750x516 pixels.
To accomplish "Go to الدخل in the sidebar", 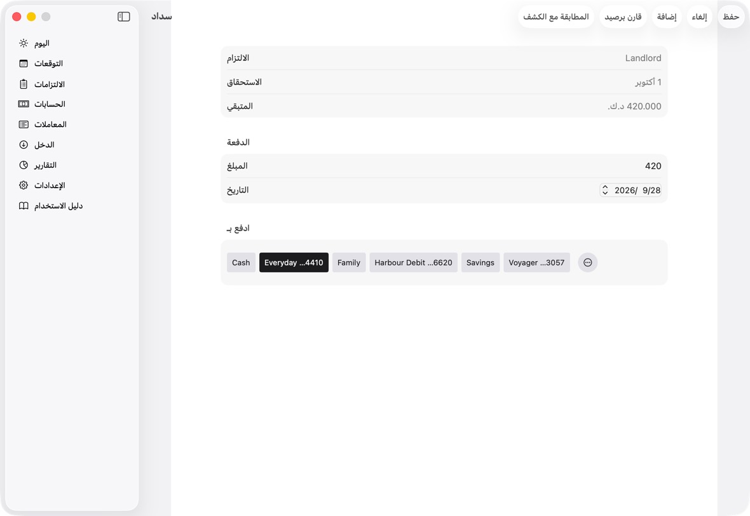I will [72, 144].
